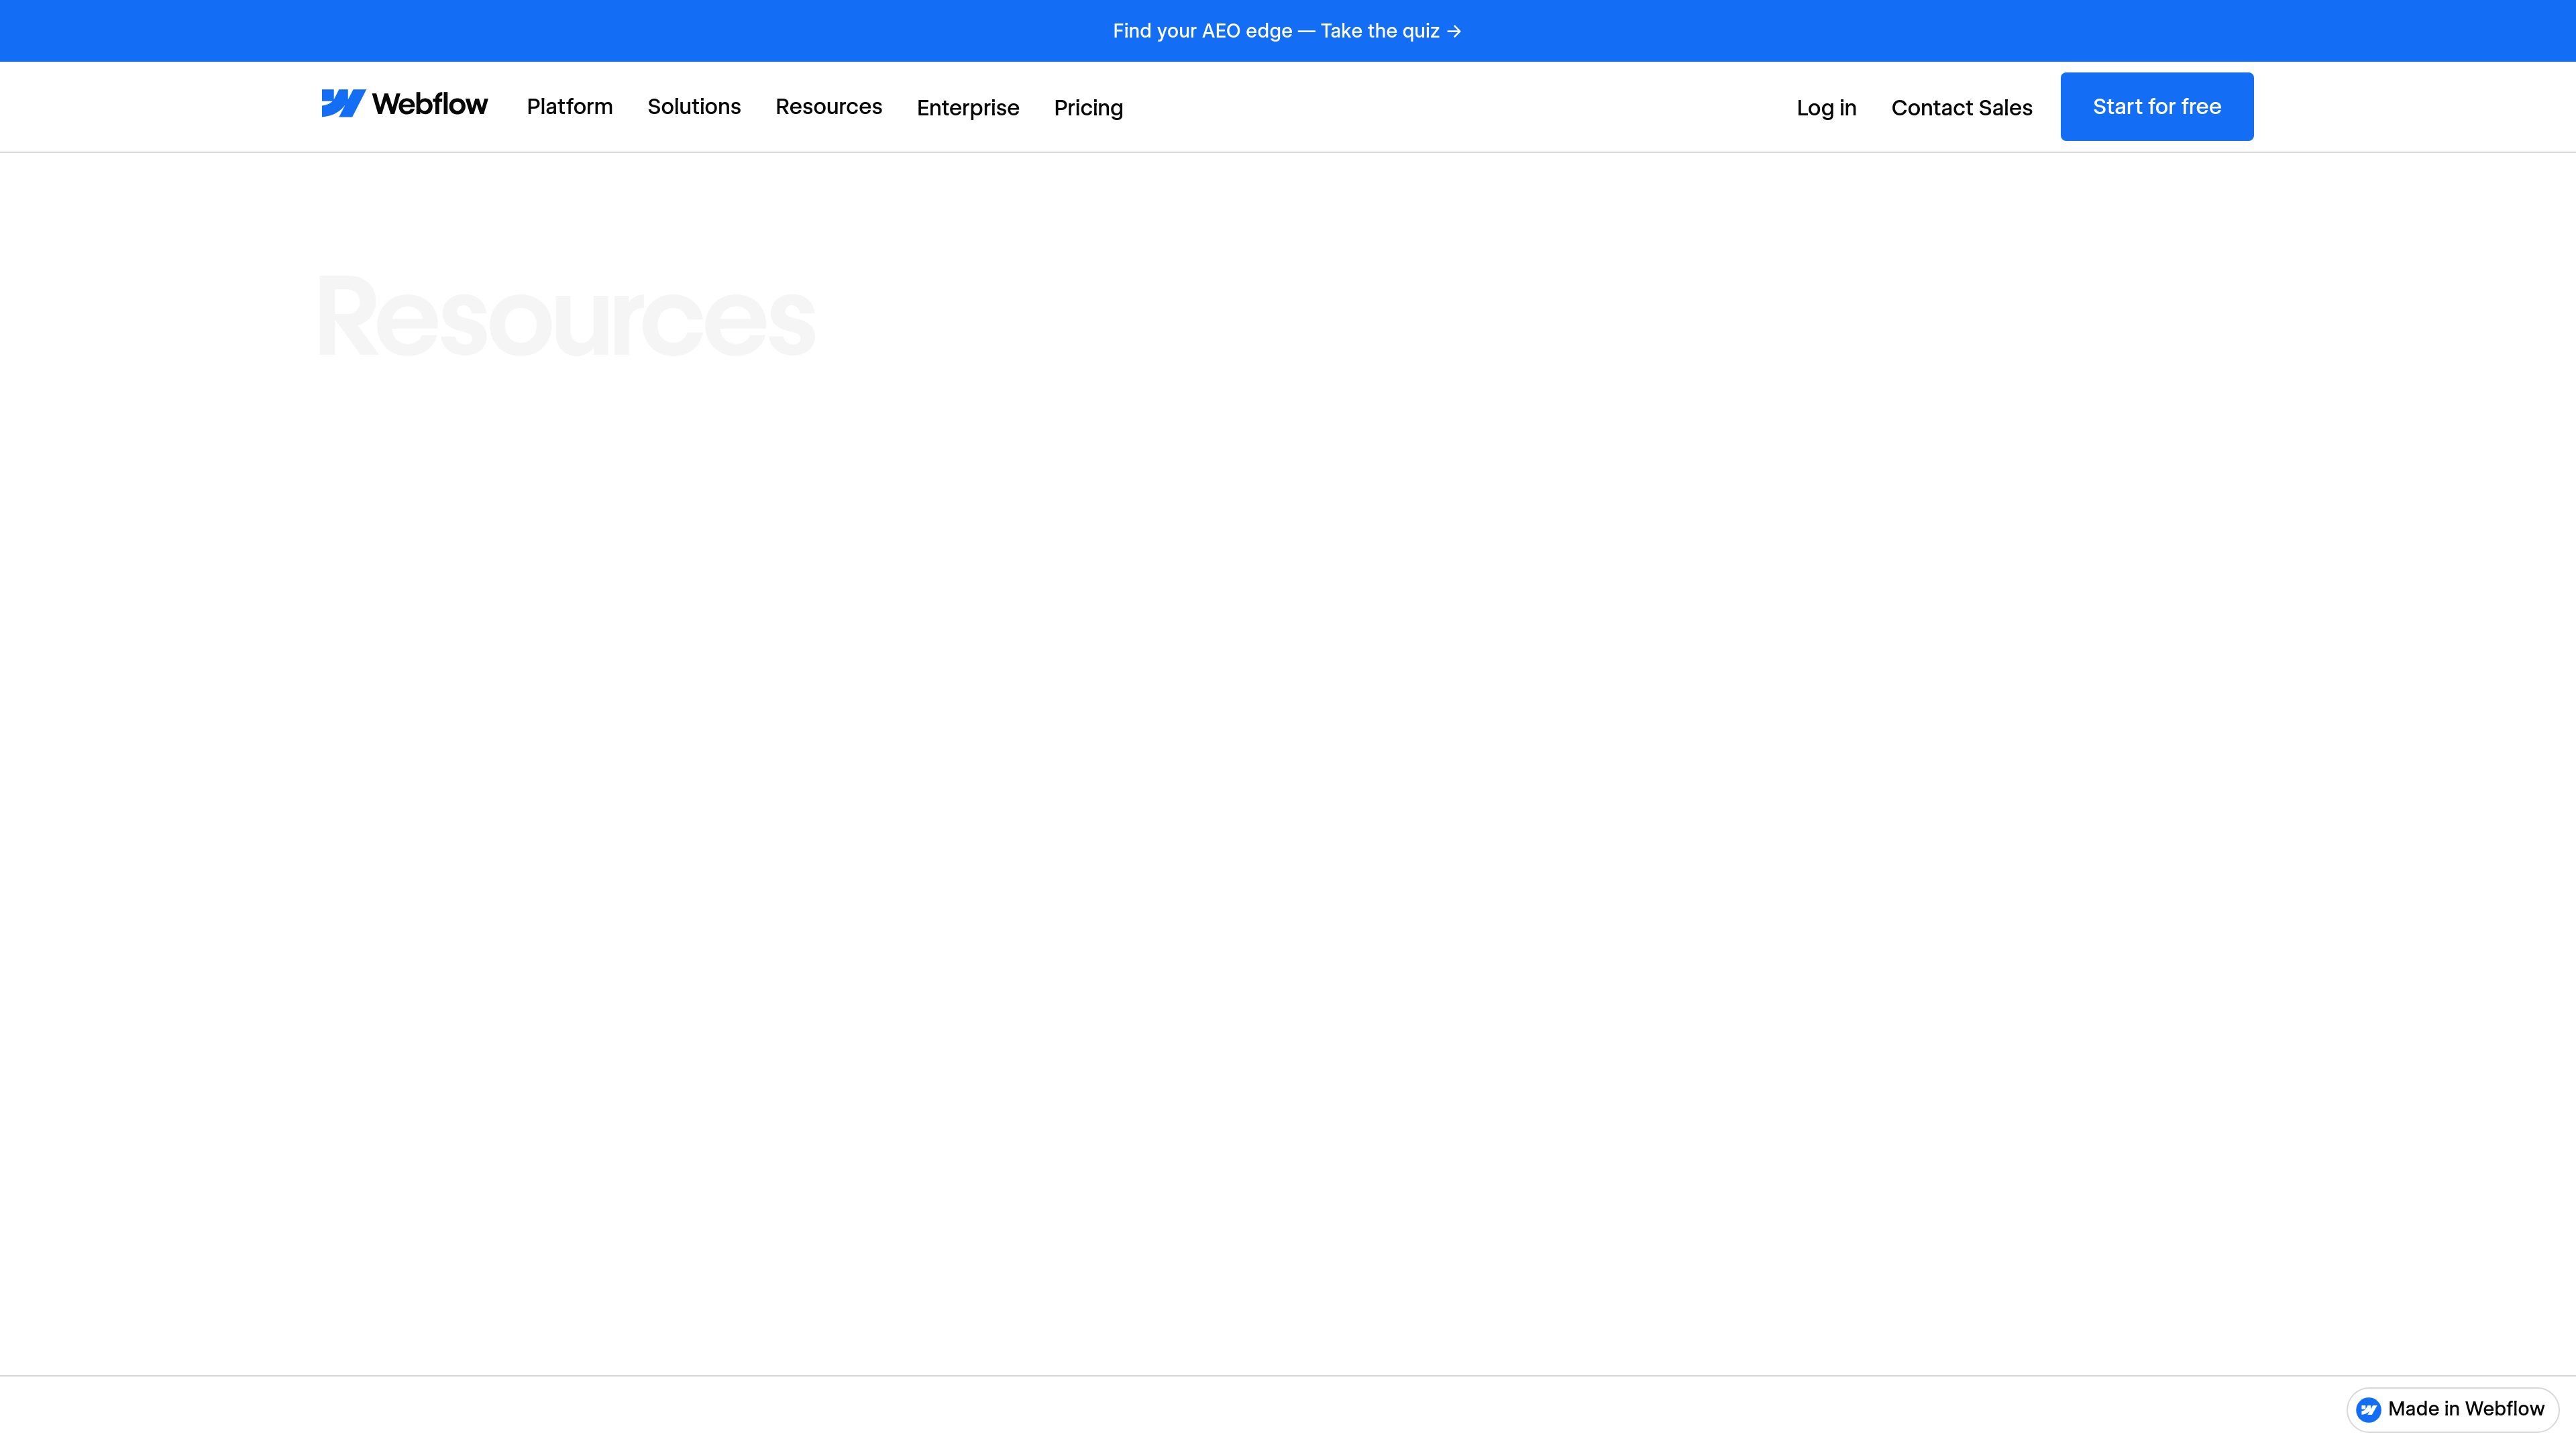This screenshot has width=2576, height=1449.
Task: Click the Log in link
Action: (x=1826, y=108)
